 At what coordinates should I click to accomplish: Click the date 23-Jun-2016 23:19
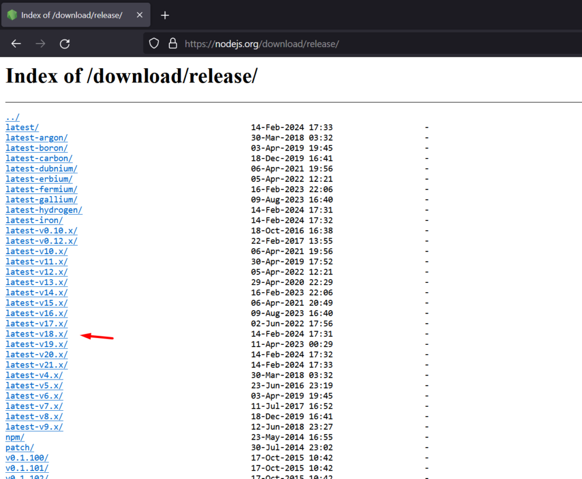[292, 386]
